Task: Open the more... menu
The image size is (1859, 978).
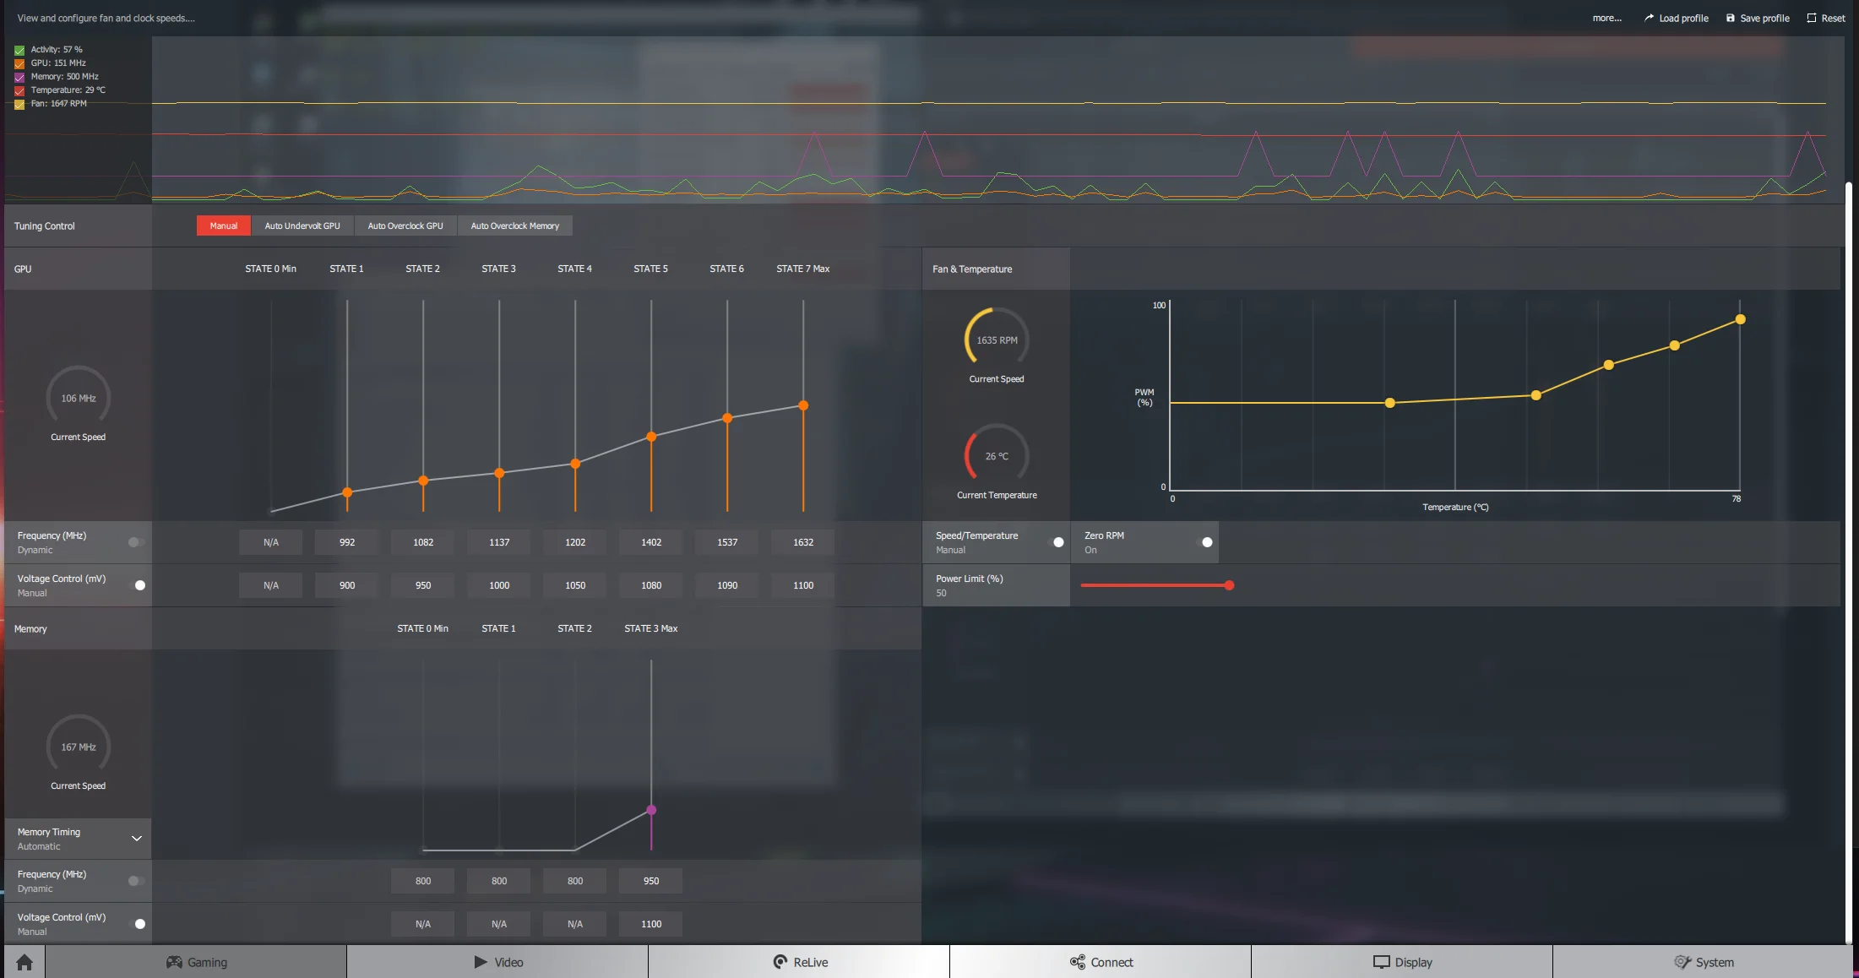Action: click(1606, 18)
